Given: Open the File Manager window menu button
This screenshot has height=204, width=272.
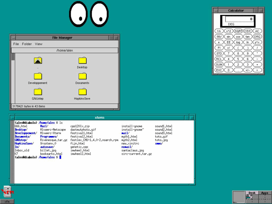Looking at the screenshot, I should (13, 38).
